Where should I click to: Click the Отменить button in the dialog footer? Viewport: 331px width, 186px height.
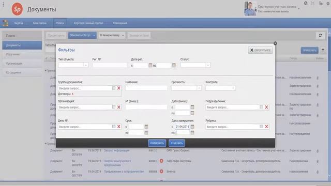(x=177, y=143)
